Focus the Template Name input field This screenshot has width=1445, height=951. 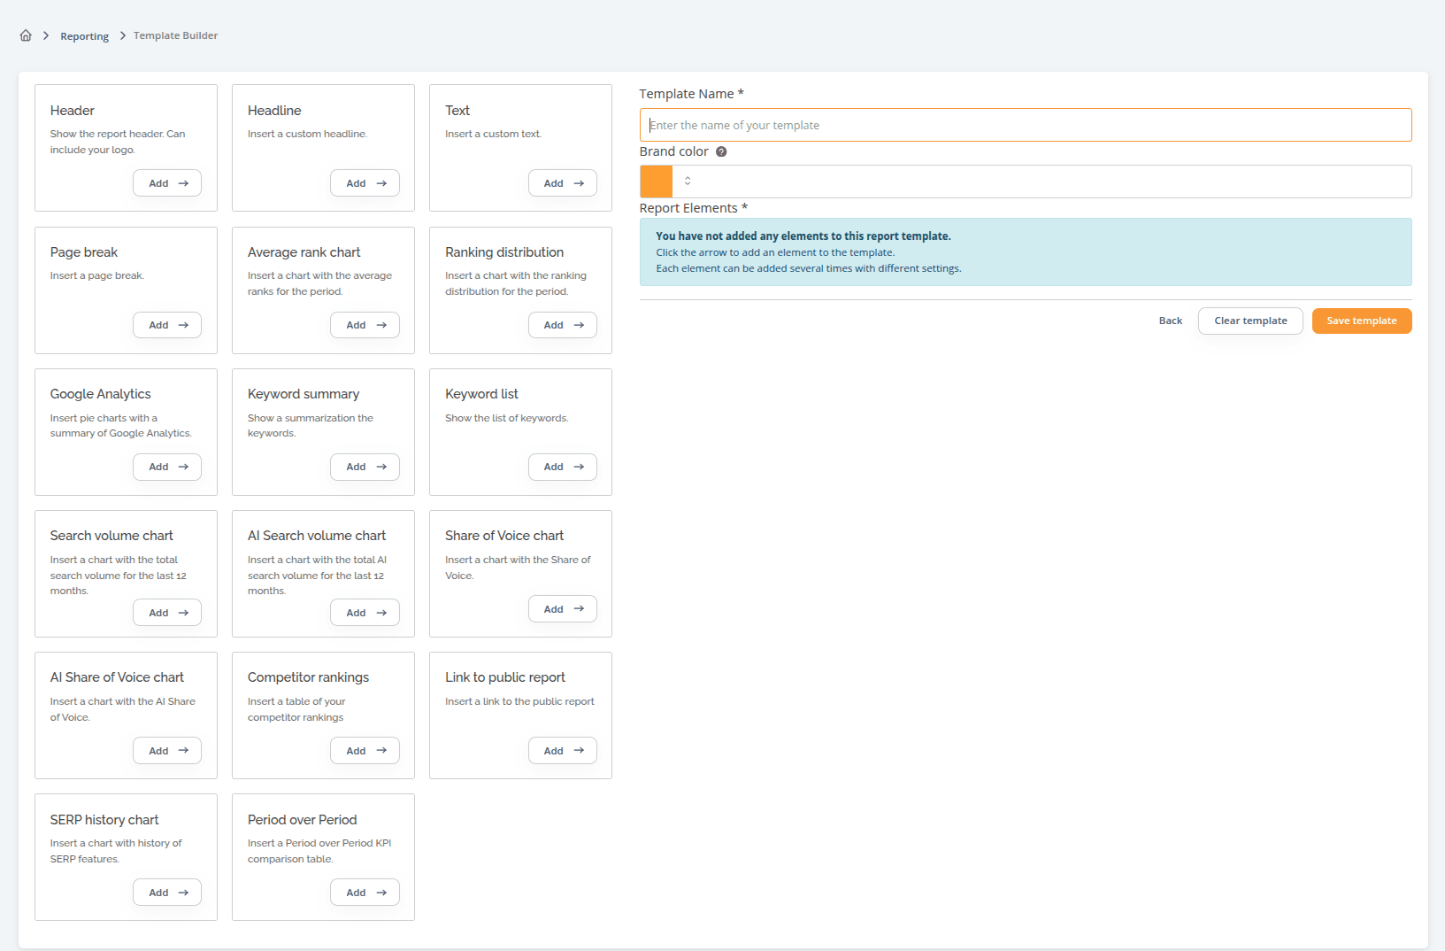(x=1026, y=125)
